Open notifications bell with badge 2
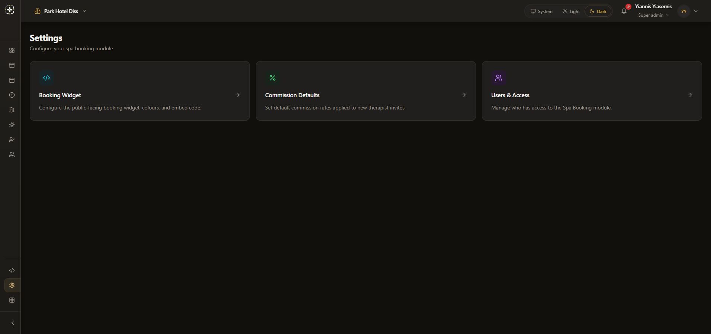Screen dimensions: 711x334 click(624, 11)
